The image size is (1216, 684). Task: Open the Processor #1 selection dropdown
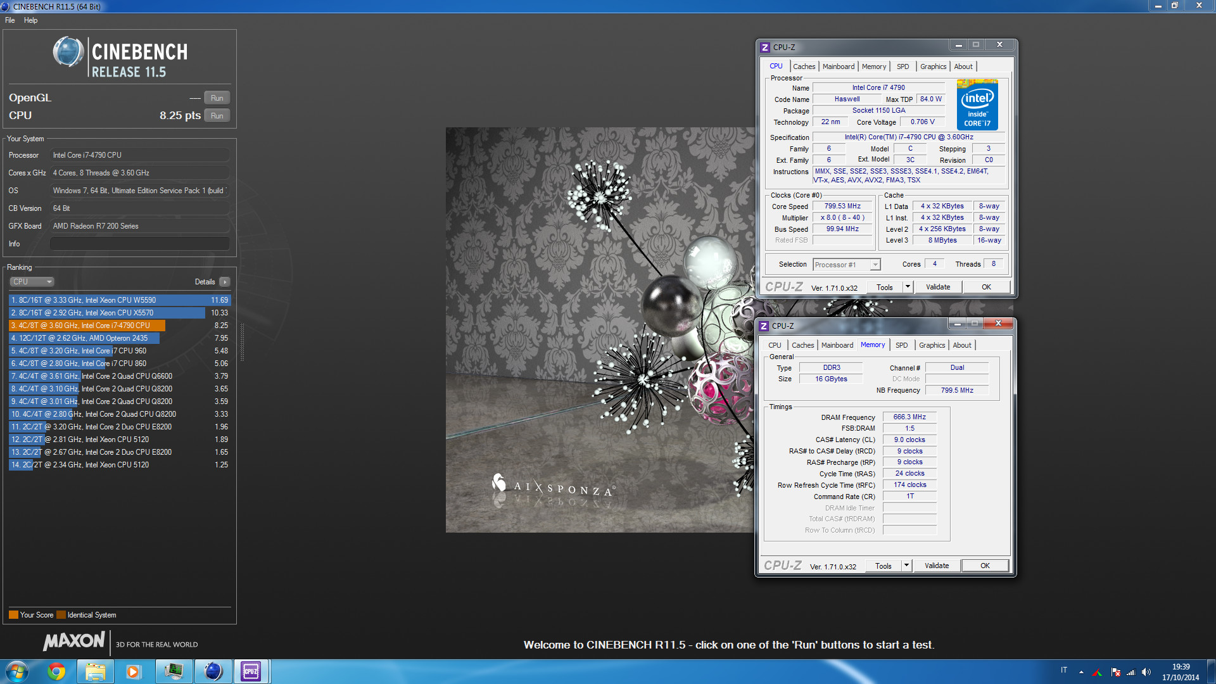pos(847,265)
